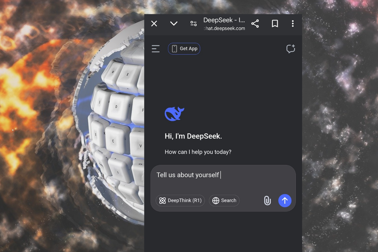
Task: Share the DeepSeek page
Action: (255, 24)
